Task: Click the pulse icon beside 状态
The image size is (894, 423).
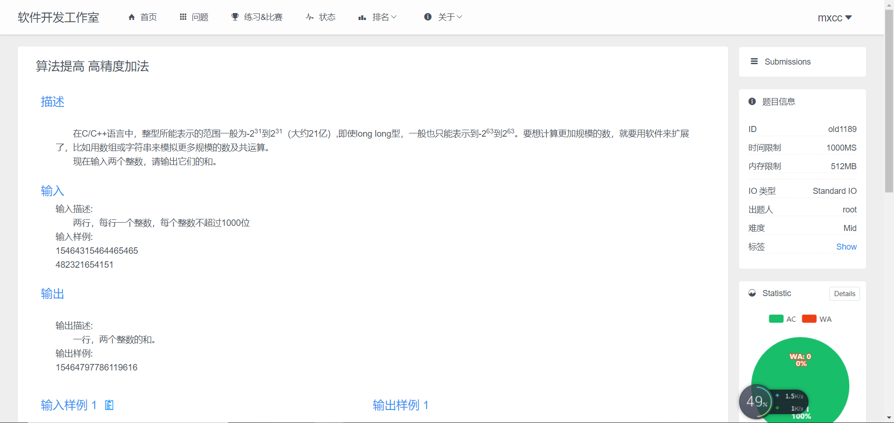Action: (x=309, y=17)
